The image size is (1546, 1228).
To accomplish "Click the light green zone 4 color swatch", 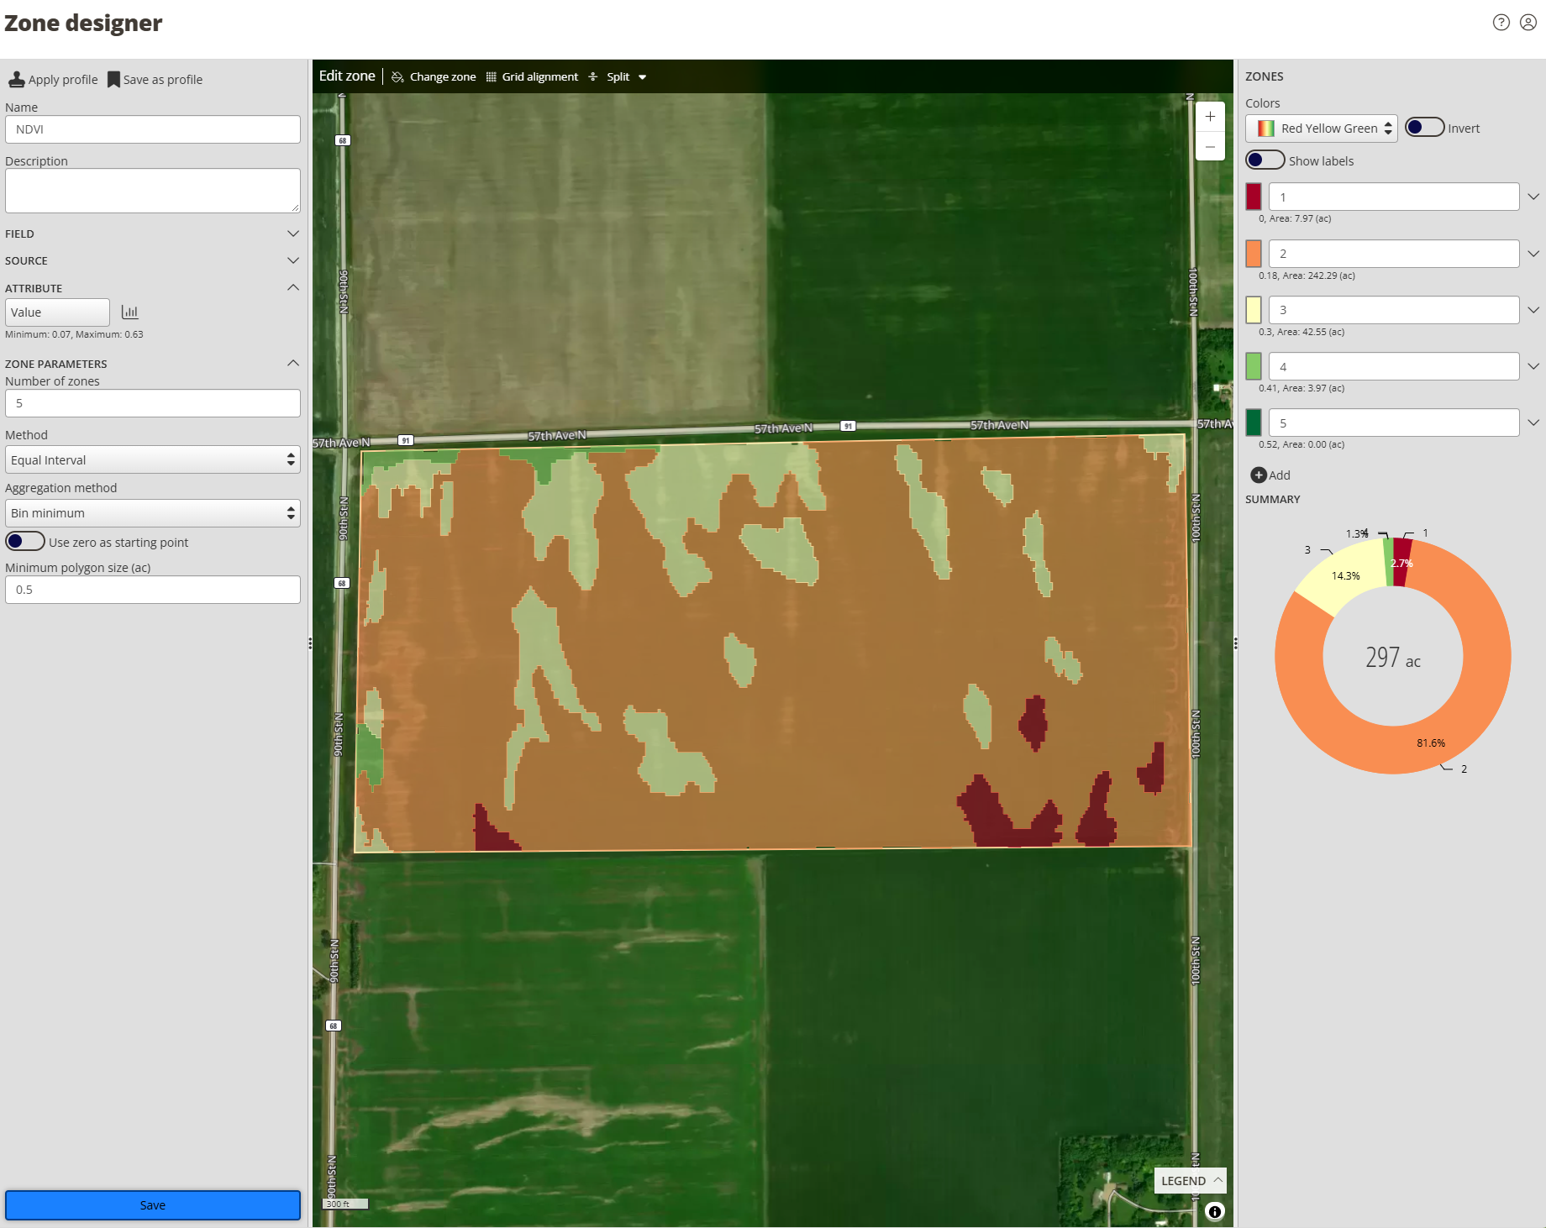I will (x=1254, y=366).
